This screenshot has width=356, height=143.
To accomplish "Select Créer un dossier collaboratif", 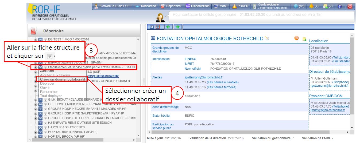I will 63,80.
